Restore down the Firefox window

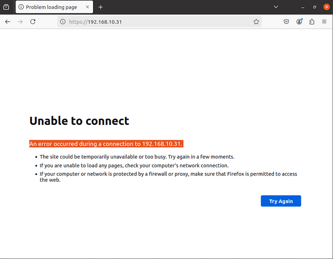coord(314,7)
